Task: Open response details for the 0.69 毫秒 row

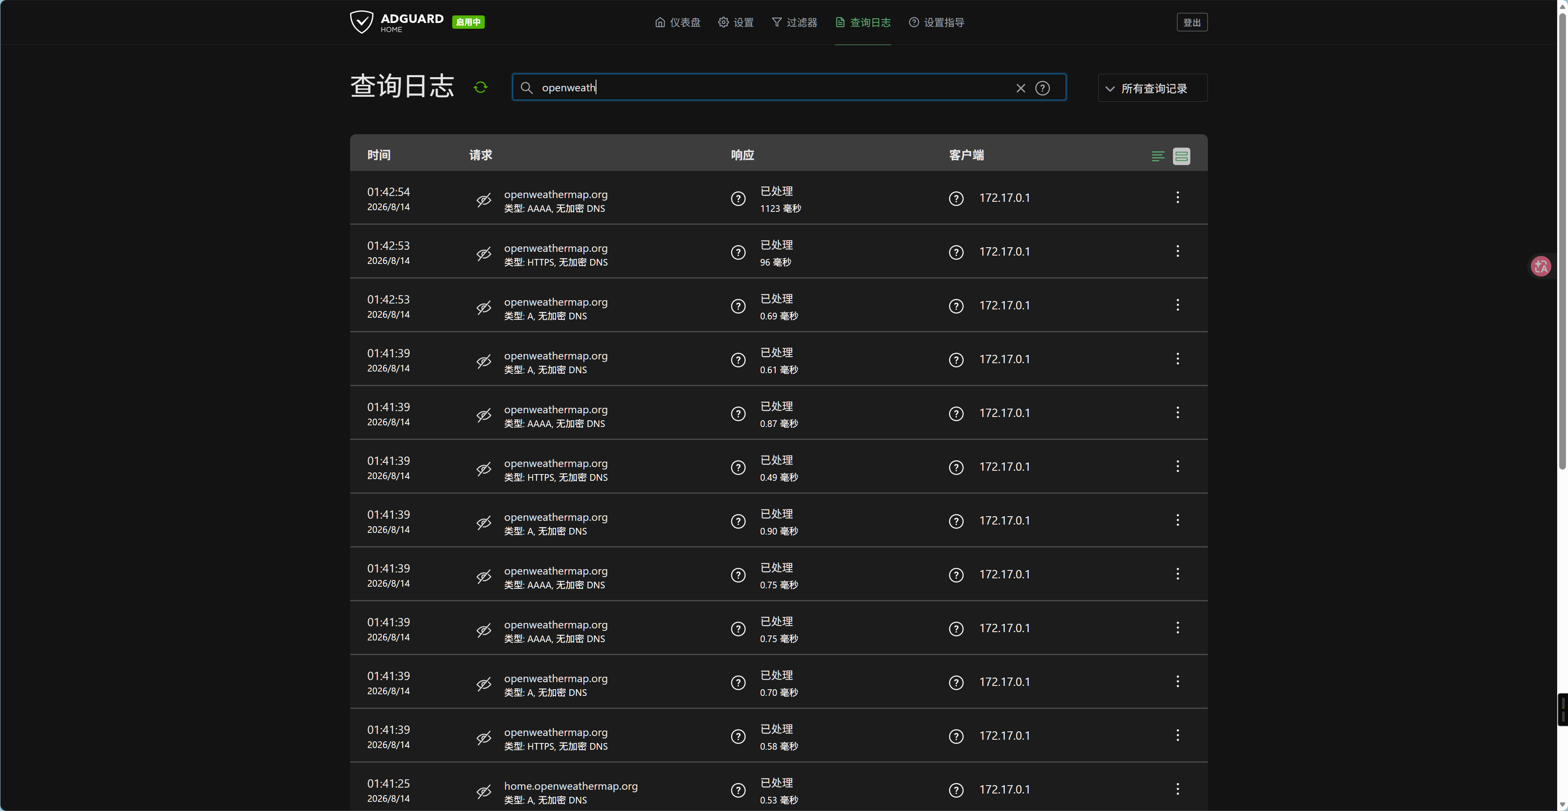Action: point(738,306)
